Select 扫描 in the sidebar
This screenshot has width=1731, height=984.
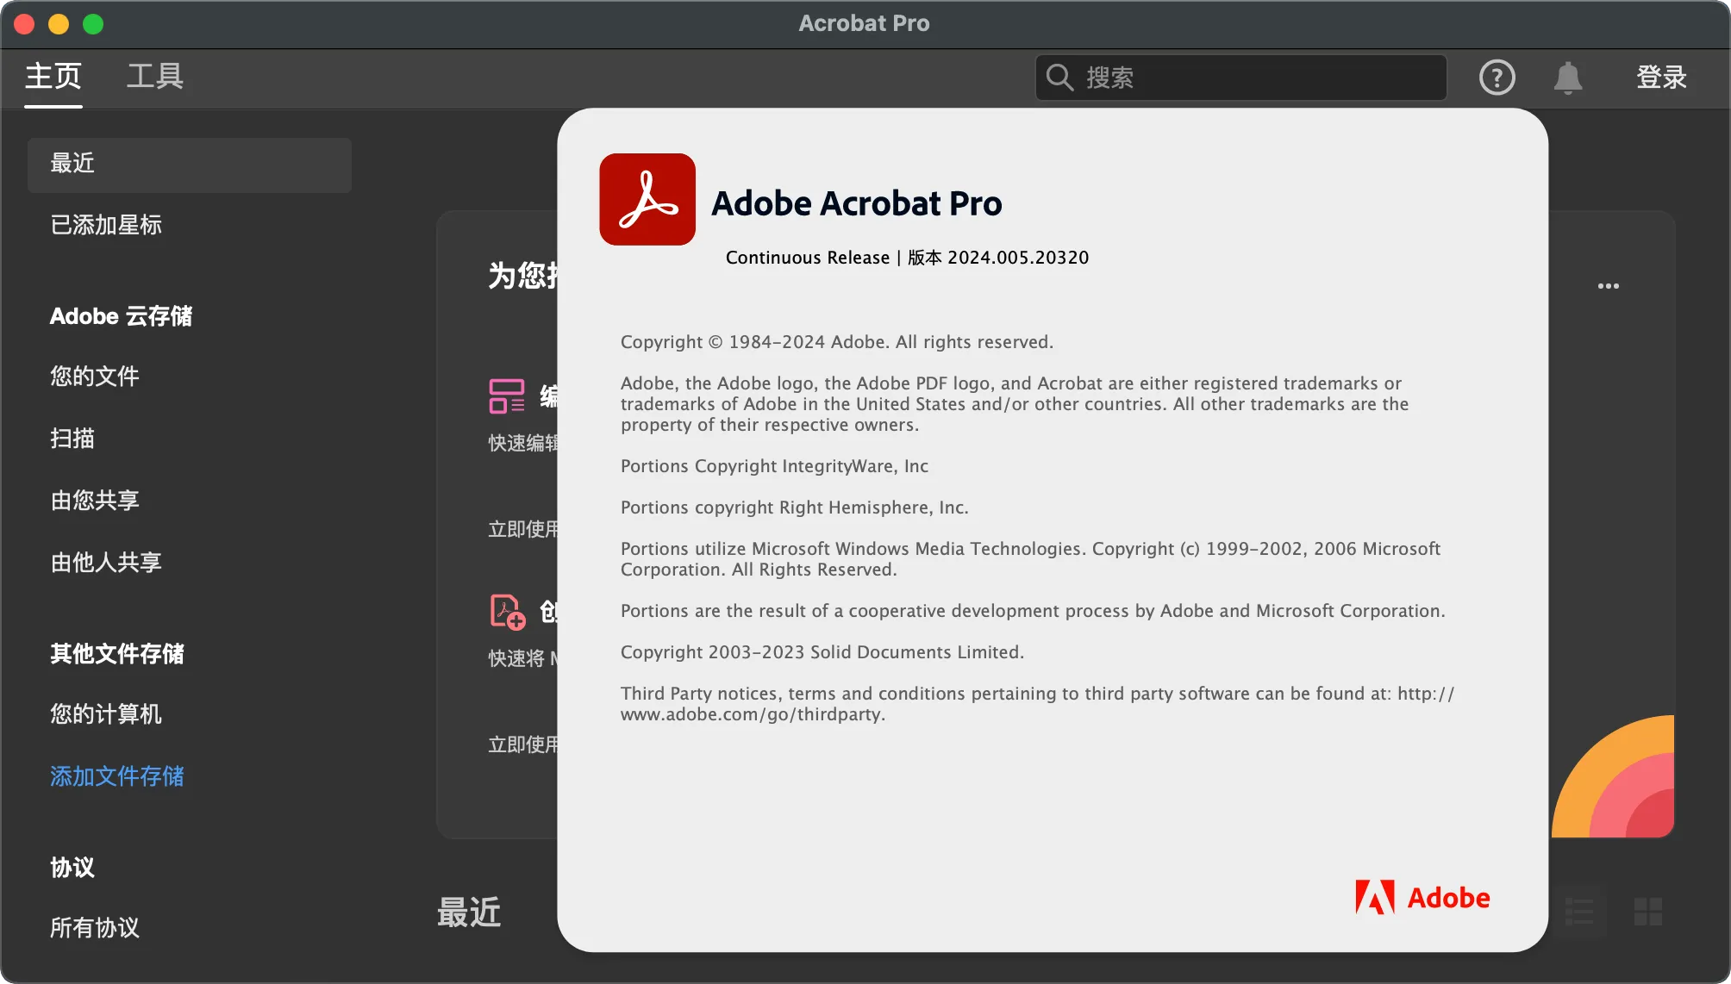point(72,439)
